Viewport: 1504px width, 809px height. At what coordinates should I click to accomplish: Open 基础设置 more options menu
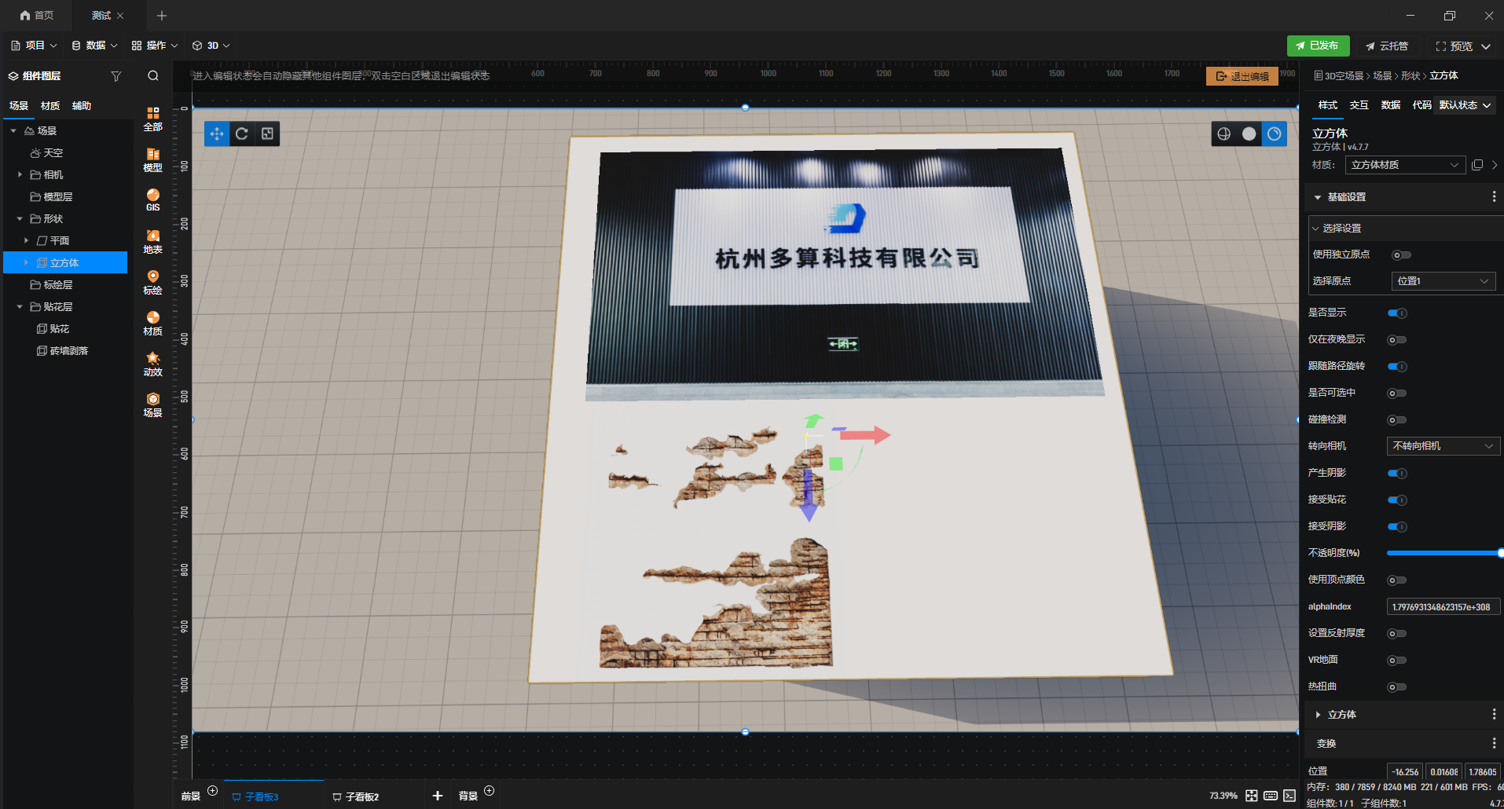tap(1494, 197)
